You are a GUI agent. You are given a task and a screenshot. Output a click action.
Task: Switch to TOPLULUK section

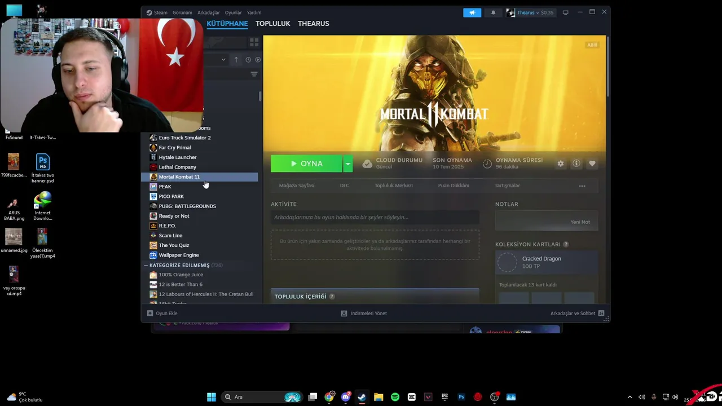pyautogui.click(x=272, y=24)
